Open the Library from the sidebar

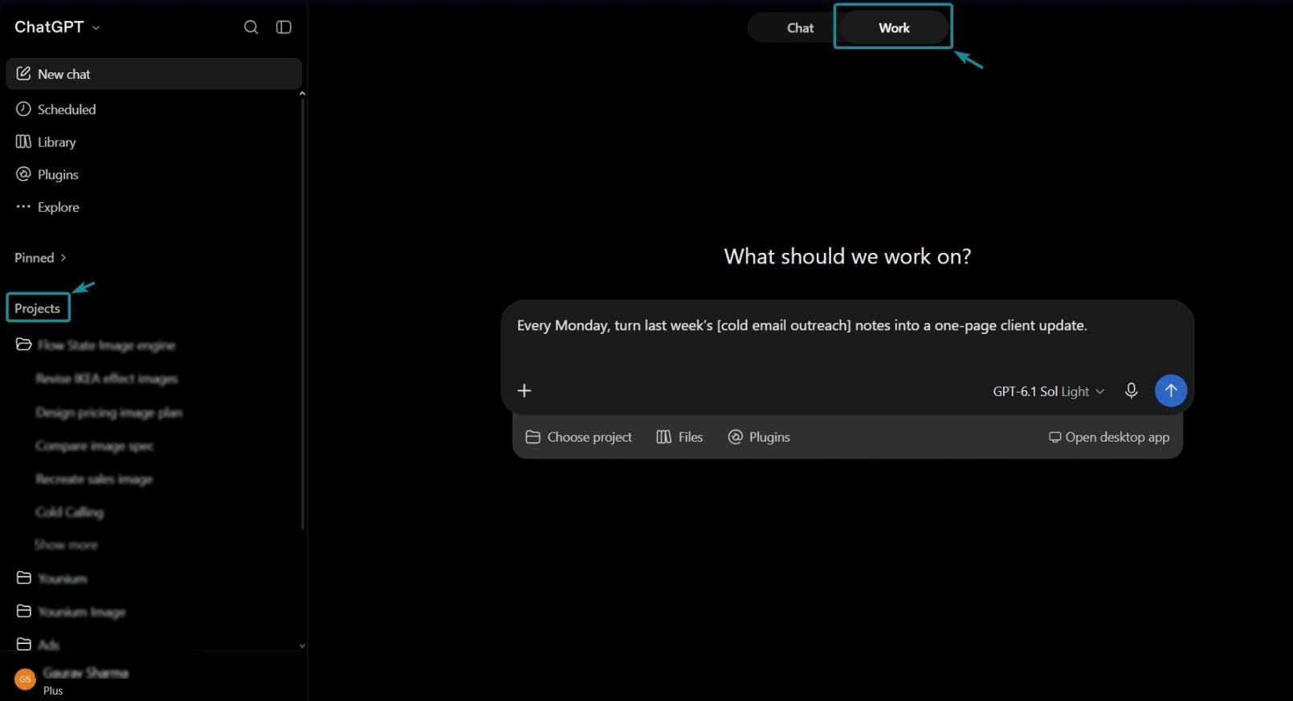[x=153, y=142]
